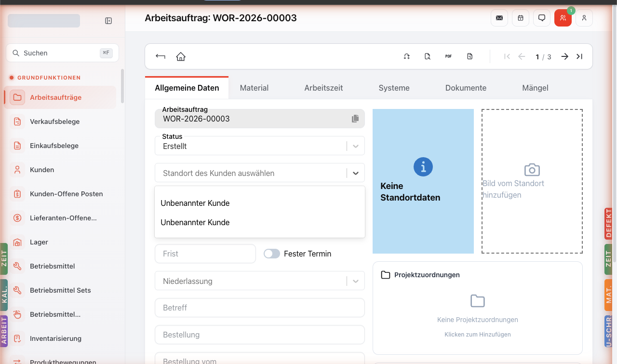Open Lieferanten-Offene... in the sidebar
Screen dimensions: 617x364
coord(60,218)
